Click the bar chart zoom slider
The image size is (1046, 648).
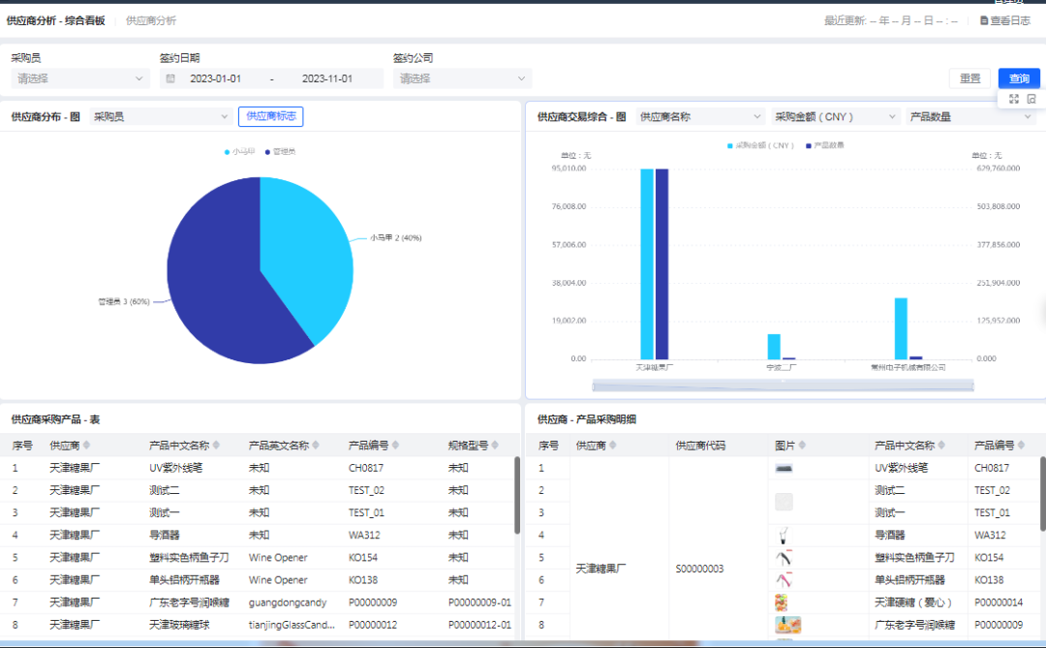[x=783, y=386]
